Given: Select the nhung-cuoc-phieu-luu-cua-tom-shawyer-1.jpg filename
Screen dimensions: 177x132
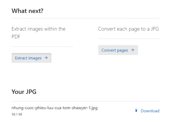Looking at the screenshot, I should click(x=55, y=108).
